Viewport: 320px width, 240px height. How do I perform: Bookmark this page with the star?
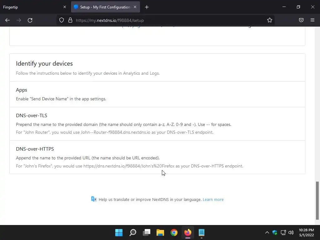pos(270,20)
